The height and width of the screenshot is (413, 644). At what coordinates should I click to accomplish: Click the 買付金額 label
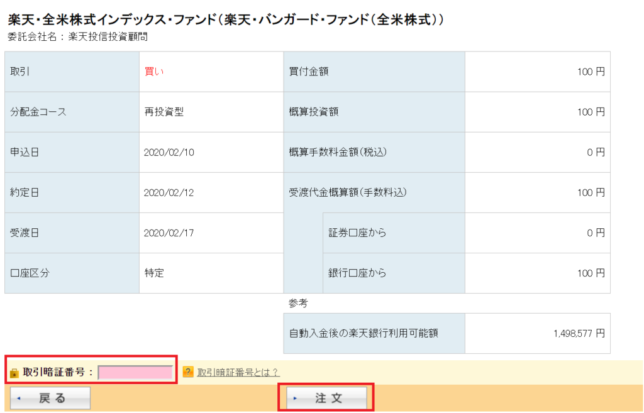309,72
